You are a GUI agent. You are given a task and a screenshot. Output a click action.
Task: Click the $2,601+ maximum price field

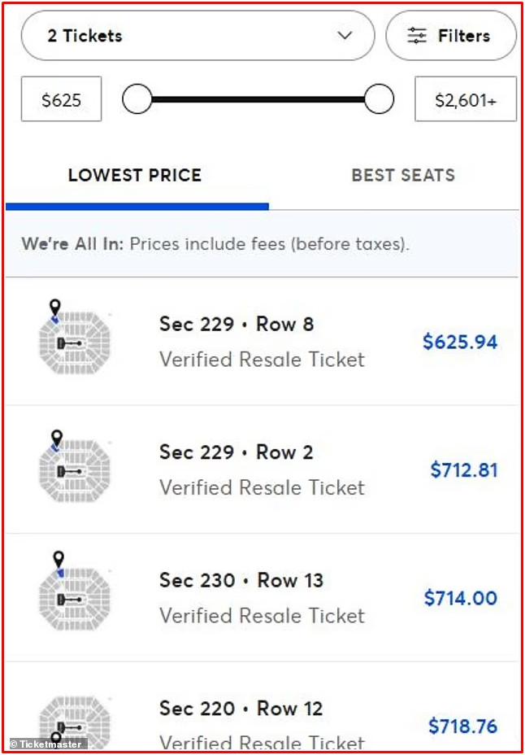pos(466,99)
